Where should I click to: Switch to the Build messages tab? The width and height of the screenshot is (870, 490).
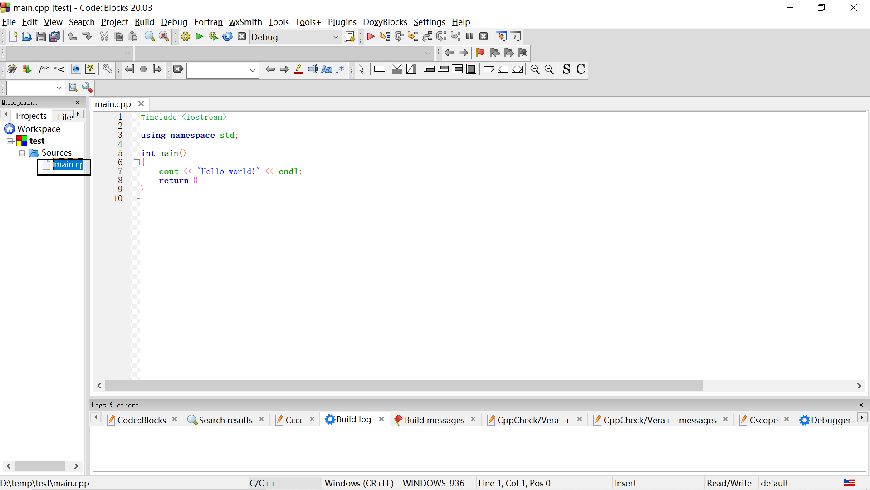click(434, 420)
